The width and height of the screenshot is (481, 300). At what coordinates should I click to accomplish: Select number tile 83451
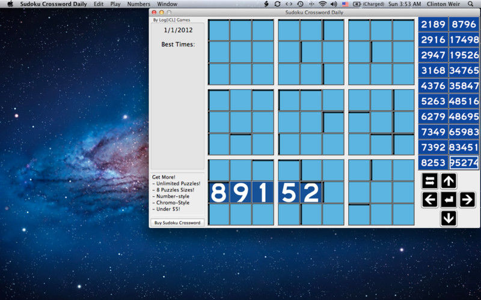pos(464,147)
